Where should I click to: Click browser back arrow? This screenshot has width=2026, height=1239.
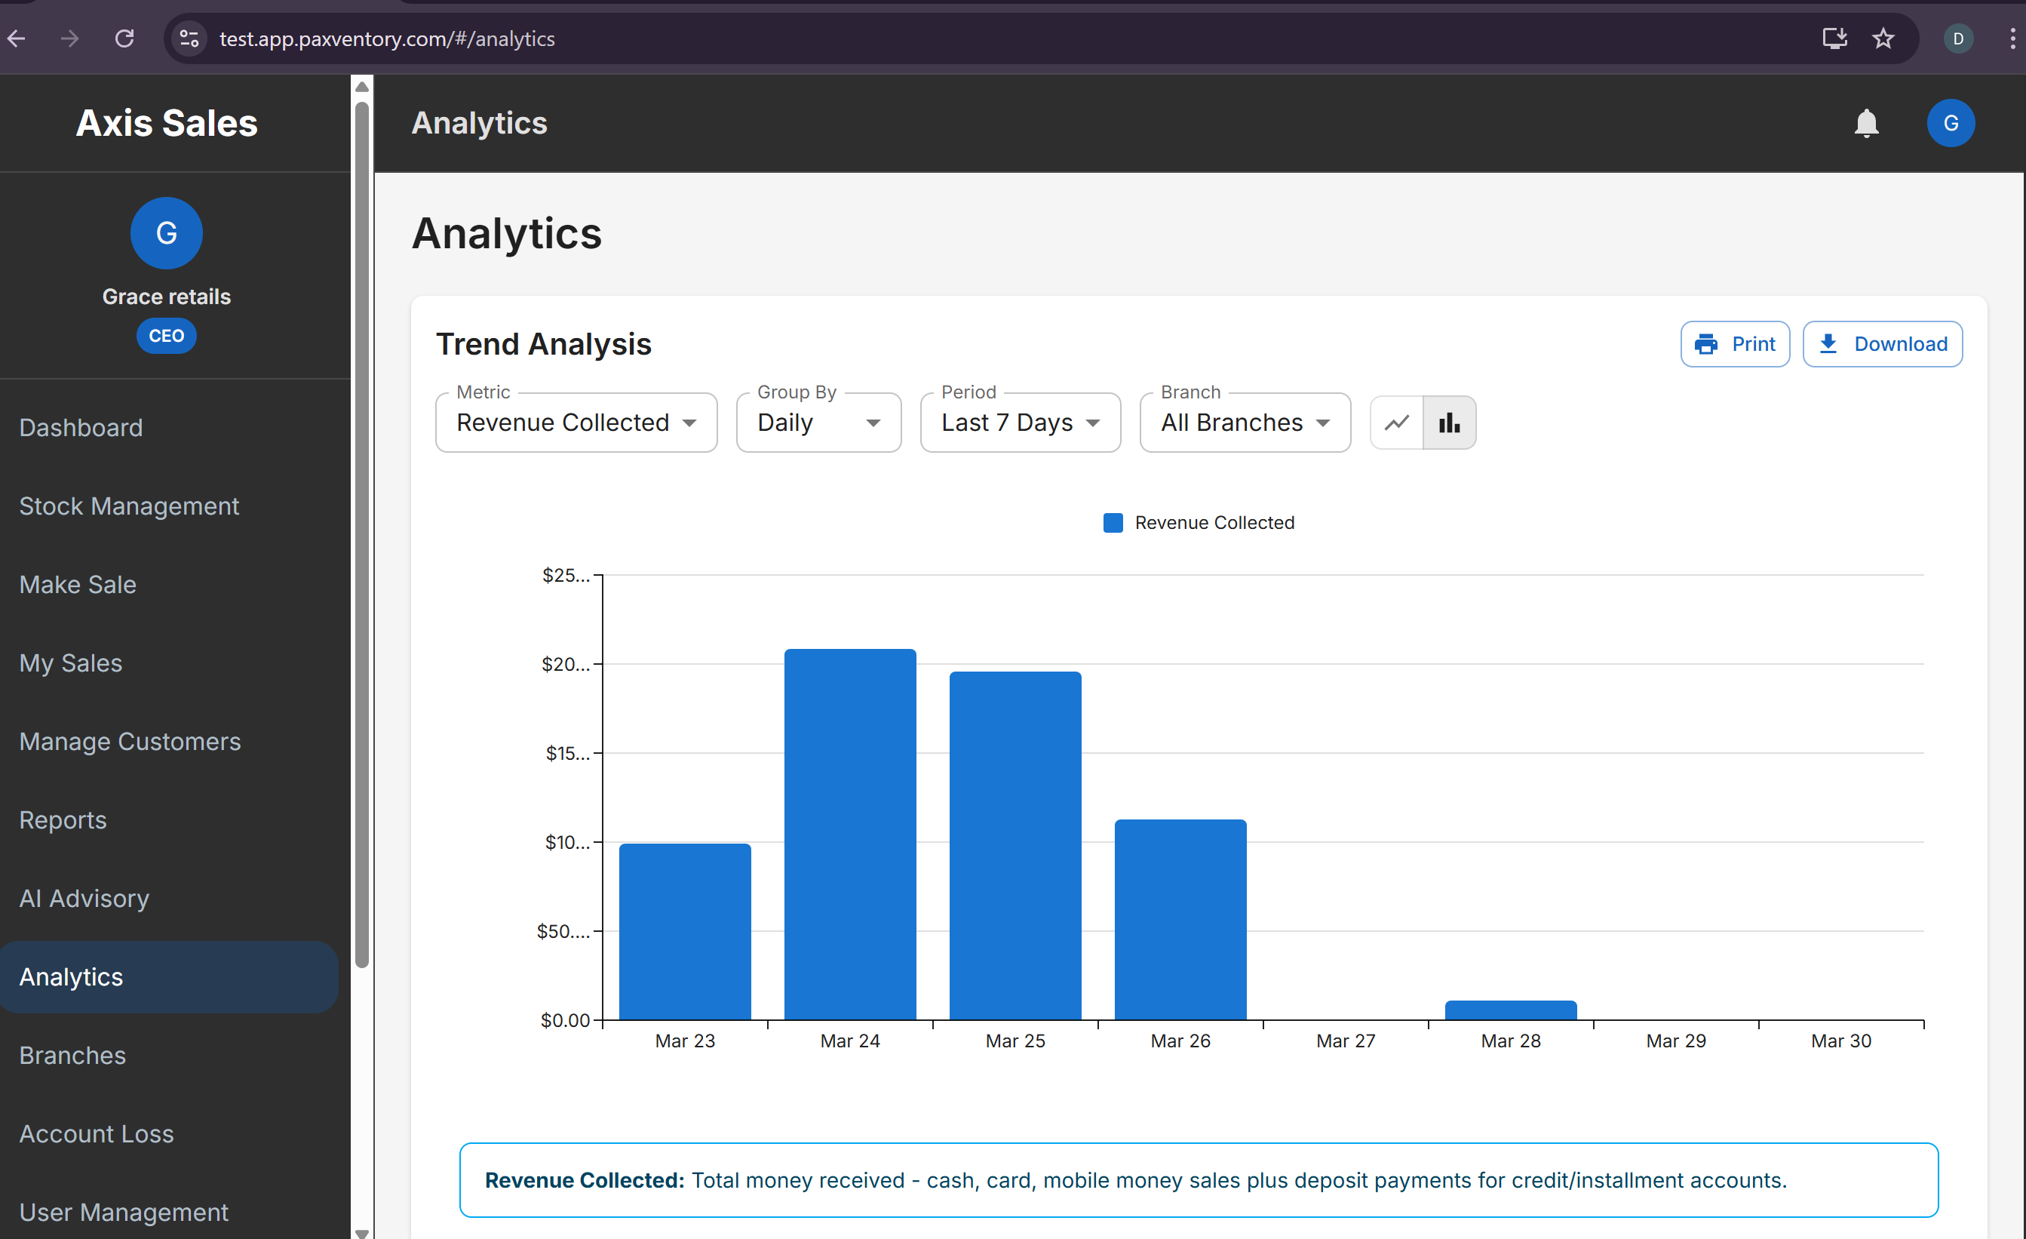click(x=17, y=38)
